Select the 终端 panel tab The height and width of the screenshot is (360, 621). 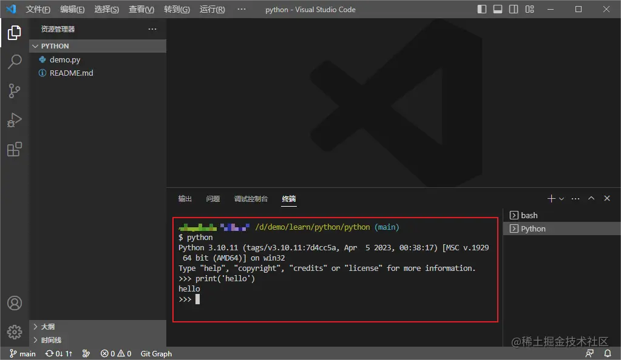[x=289, y=199]
